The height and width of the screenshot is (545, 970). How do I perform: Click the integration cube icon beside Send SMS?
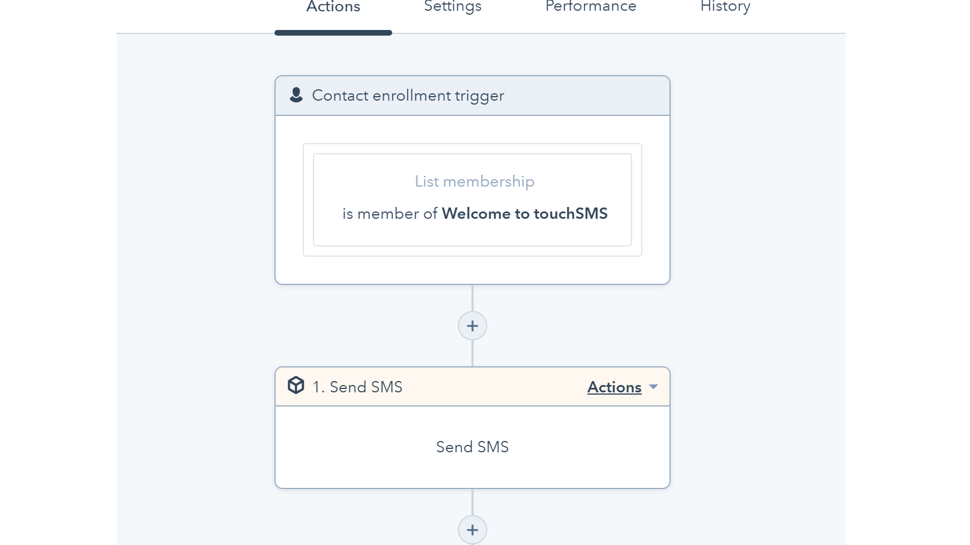pos(297,386)
